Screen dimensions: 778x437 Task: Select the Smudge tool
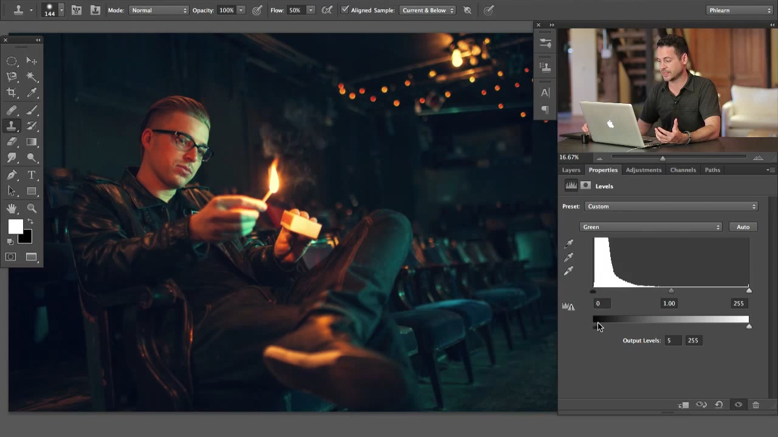coord(12,158)
